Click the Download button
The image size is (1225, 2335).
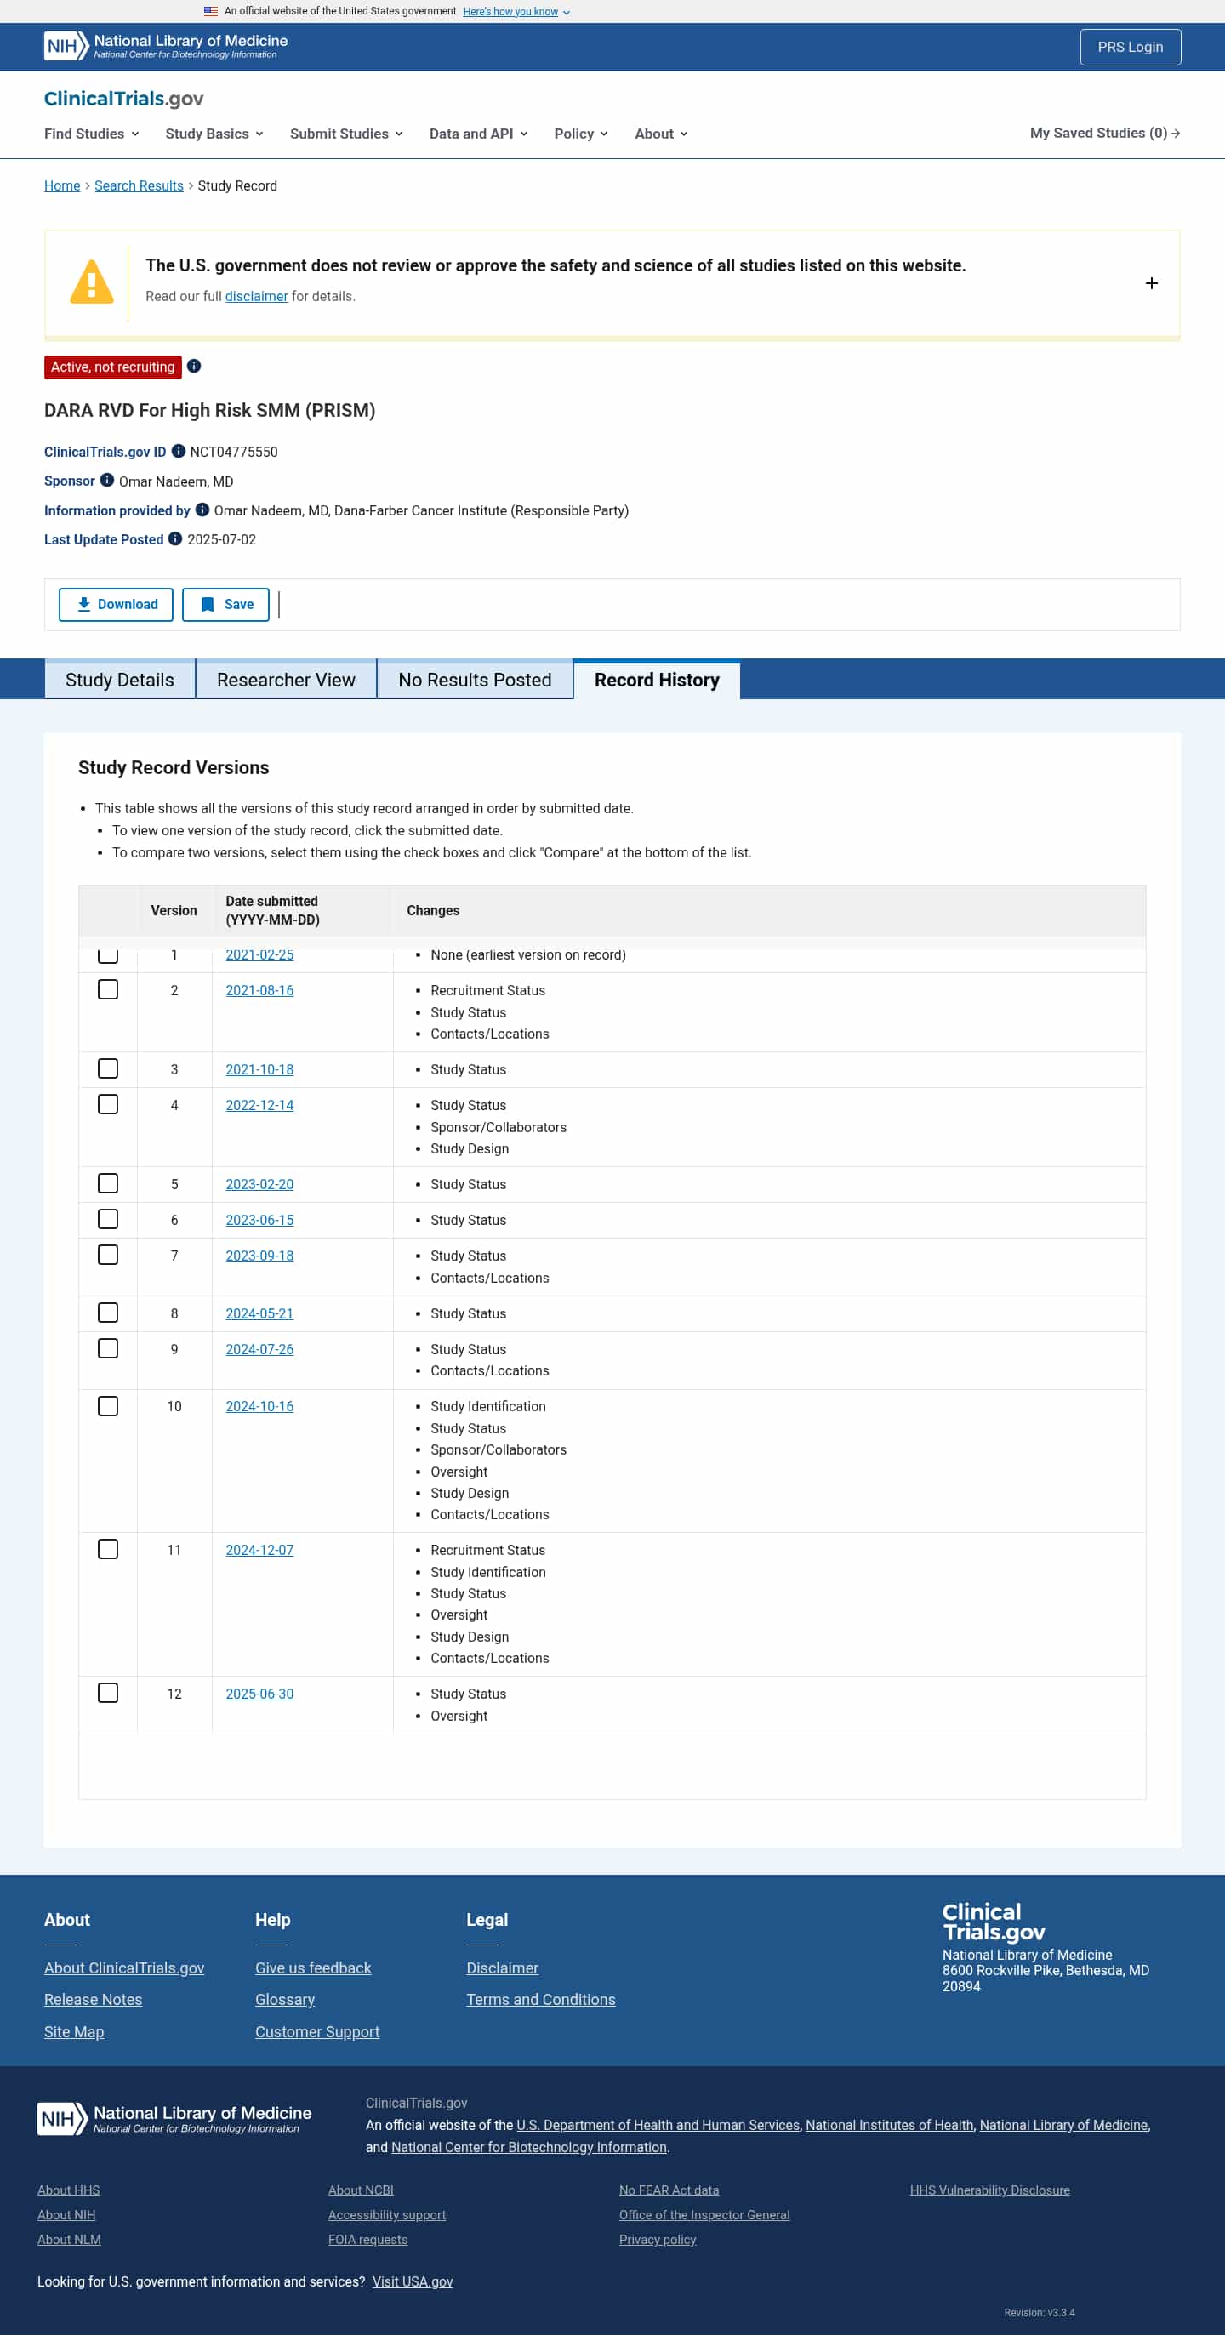pos(116,605)
